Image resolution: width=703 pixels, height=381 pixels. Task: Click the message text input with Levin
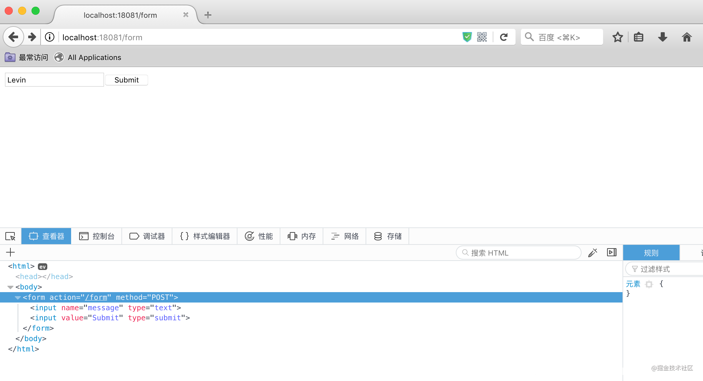tap(54, 80)
